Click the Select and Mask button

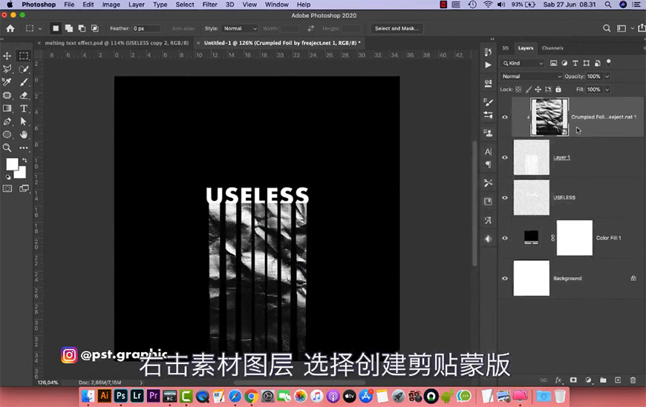tap(397, 28)
